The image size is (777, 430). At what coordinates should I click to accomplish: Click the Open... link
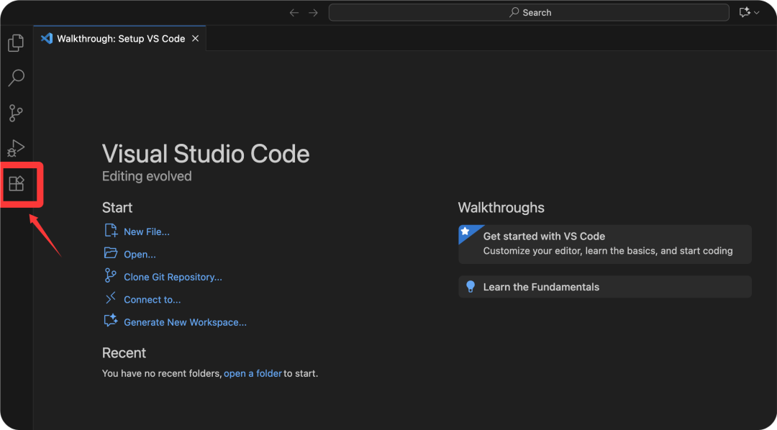coord(140,255)
